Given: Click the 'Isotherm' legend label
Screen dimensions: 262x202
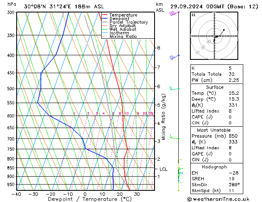Looking at the screenshot, I should click(119, 33).
